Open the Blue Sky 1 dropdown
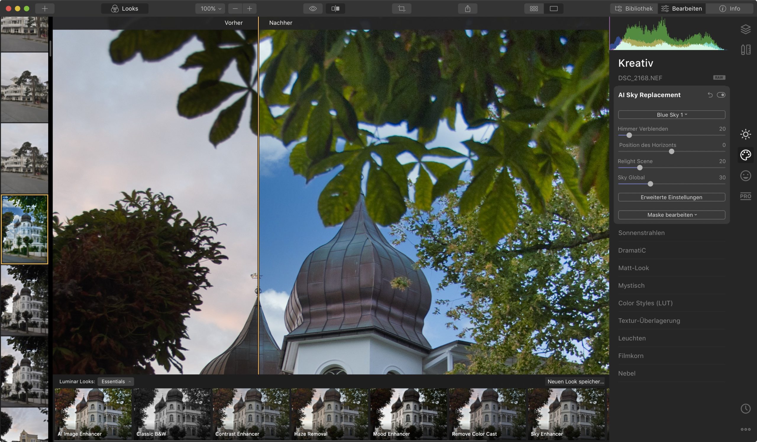757x442 pixels. point(672,115)
